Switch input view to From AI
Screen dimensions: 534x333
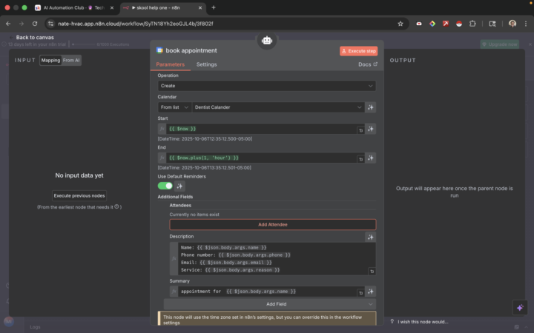pyautogui.click(x=71, y=60)
